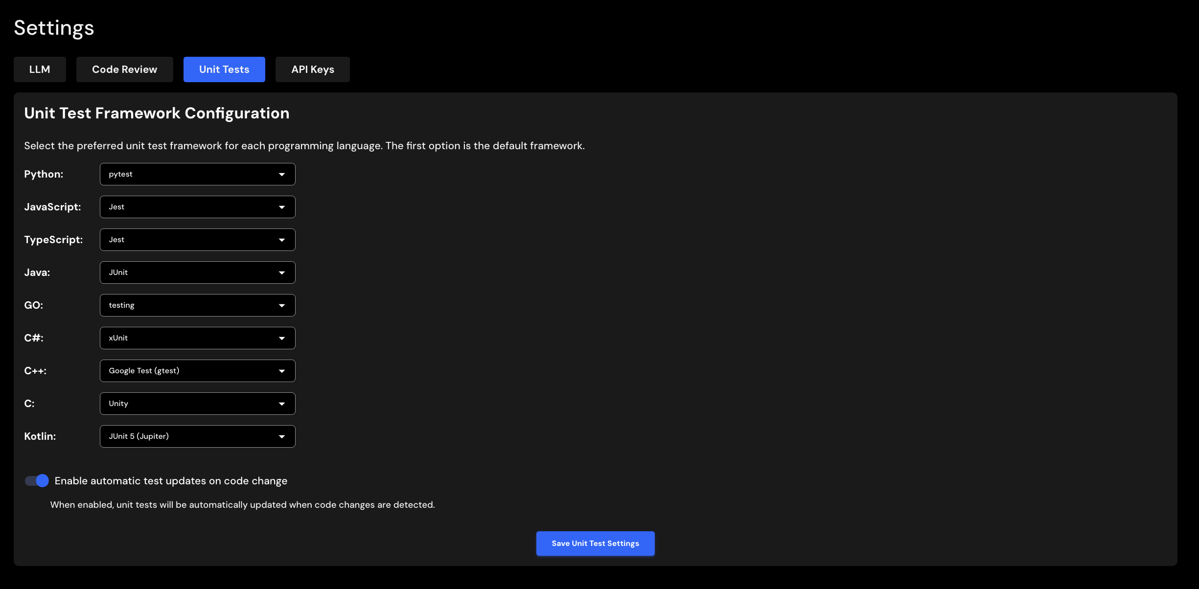Click the dropdown arrow on the JUnit 5 selector
Screen dimensions: 1199x589
click(282, 436)
